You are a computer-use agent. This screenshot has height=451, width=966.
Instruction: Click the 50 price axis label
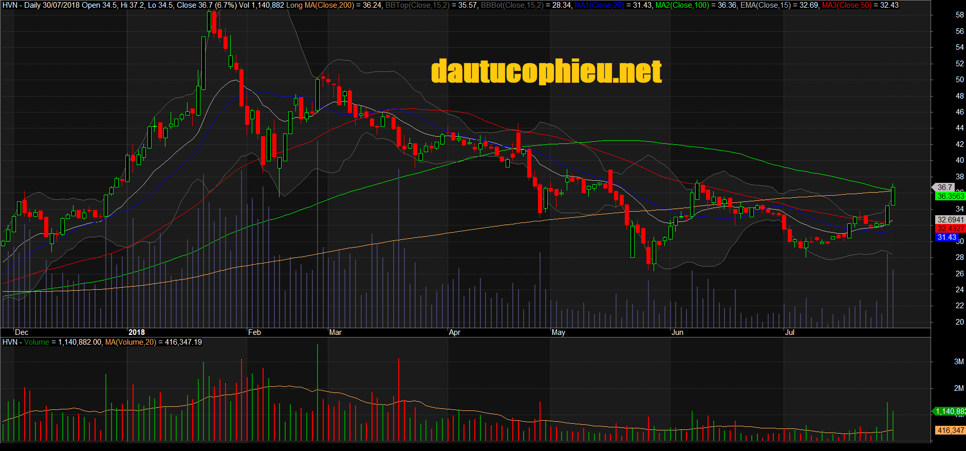pos(959,80)
